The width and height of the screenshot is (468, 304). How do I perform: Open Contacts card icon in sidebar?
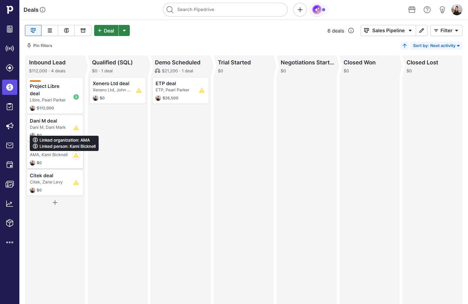click(10, 184)
